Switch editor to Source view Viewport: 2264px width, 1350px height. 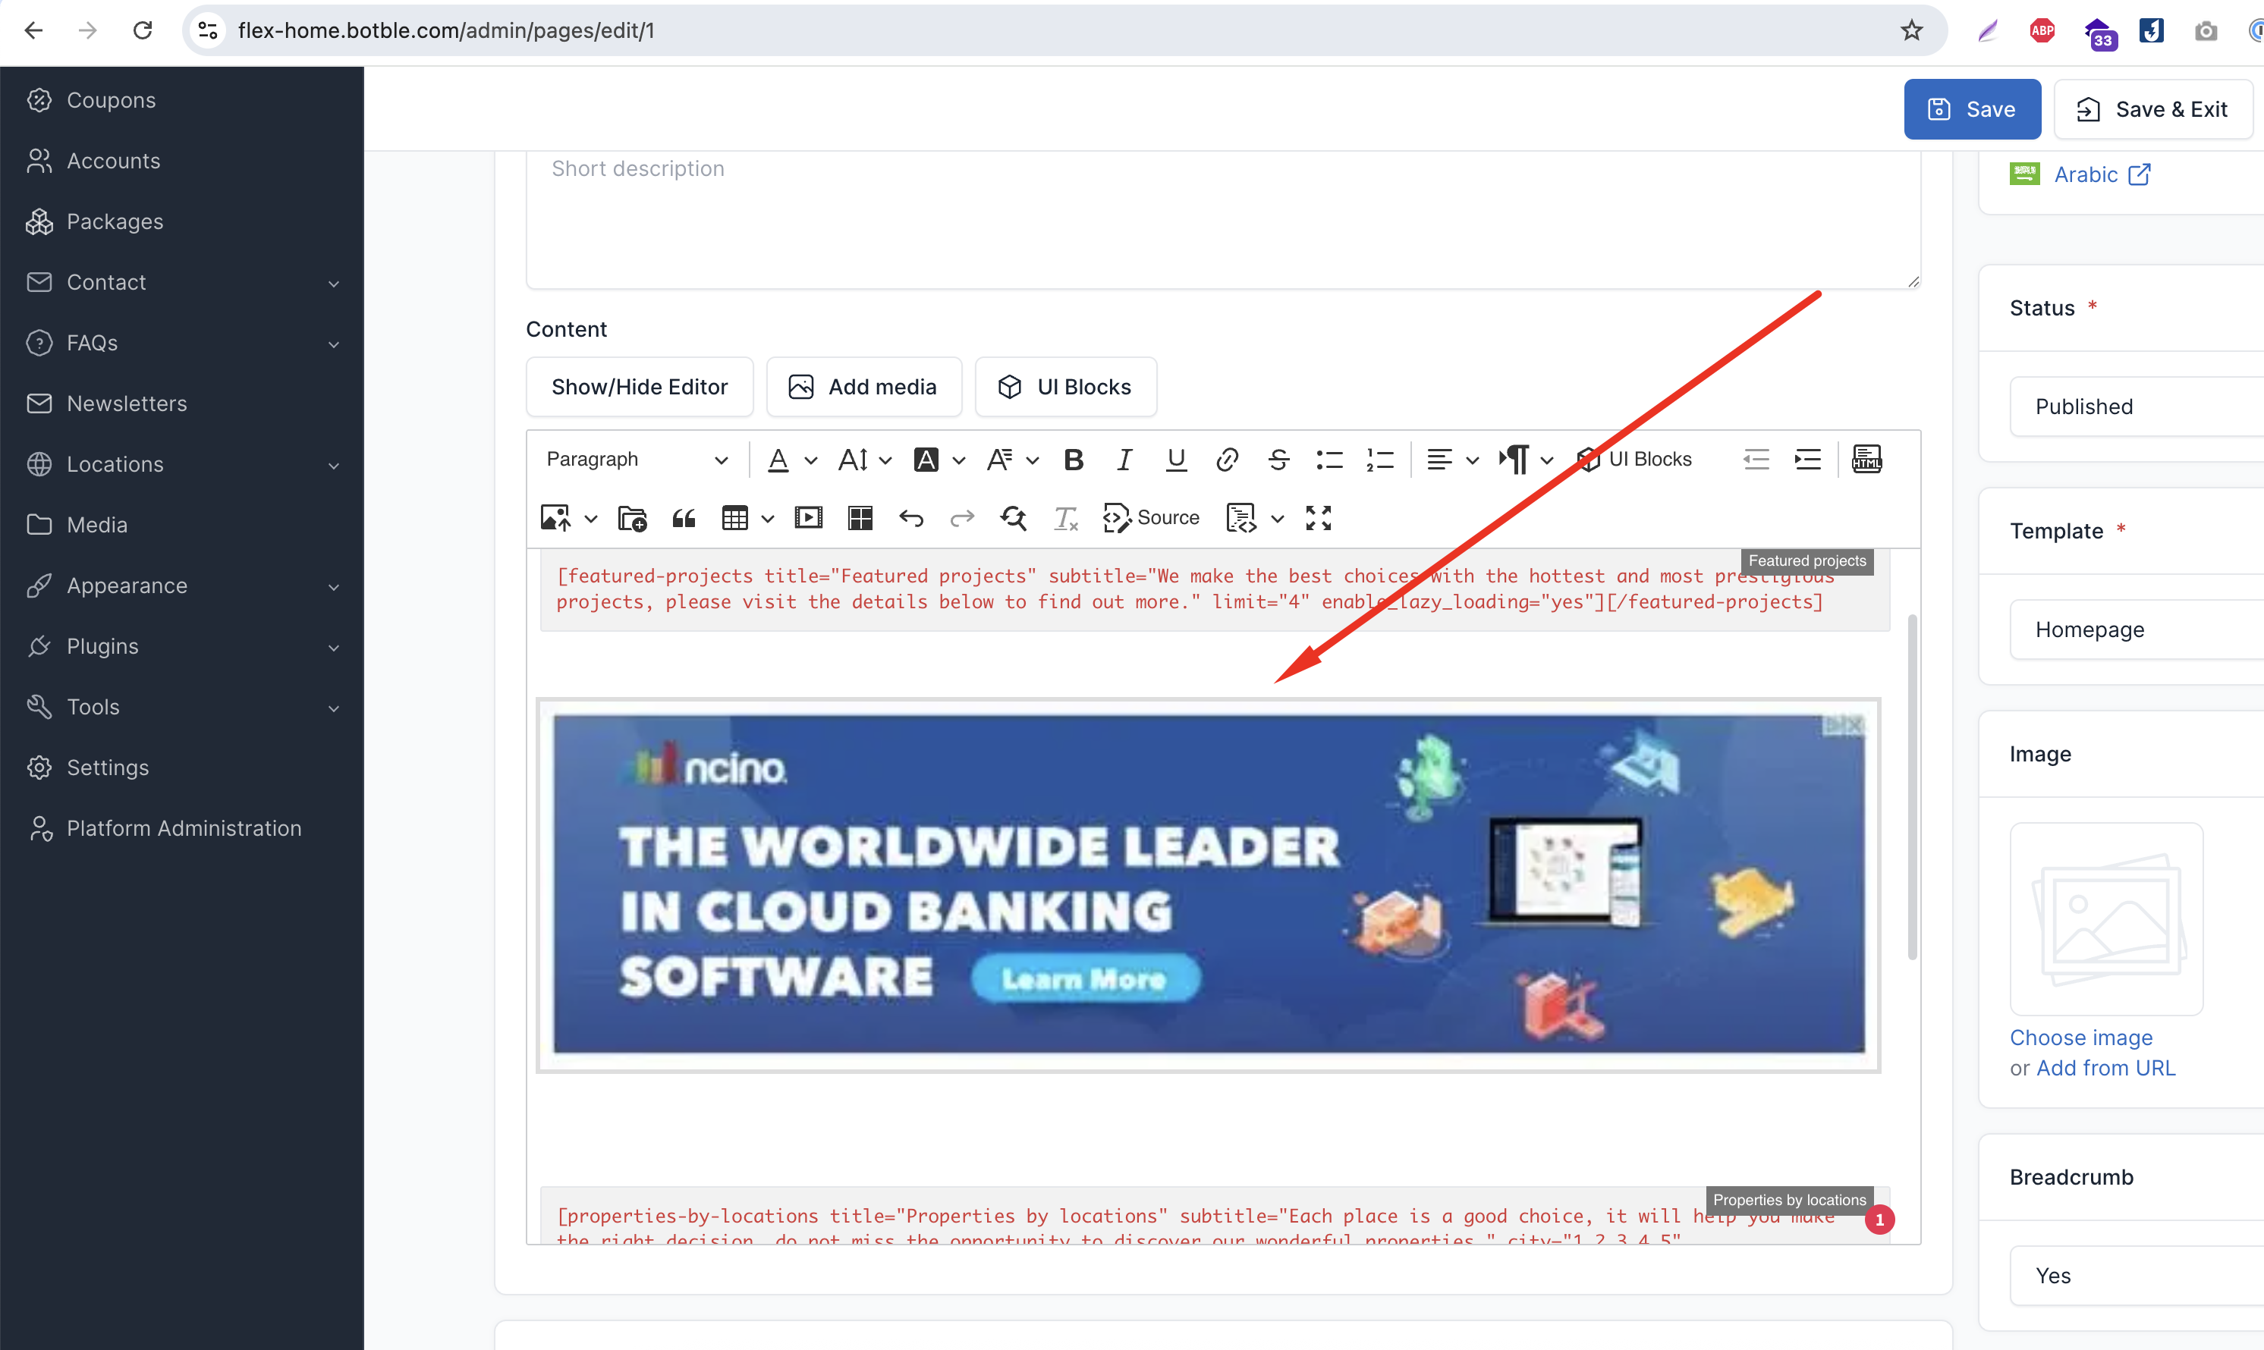coord(1151,519)
